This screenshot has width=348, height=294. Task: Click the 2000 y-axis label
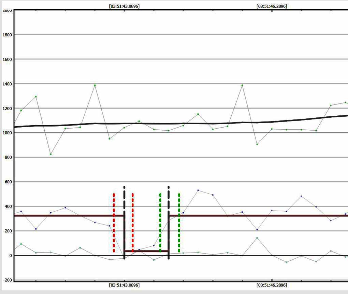pos(7,10)
